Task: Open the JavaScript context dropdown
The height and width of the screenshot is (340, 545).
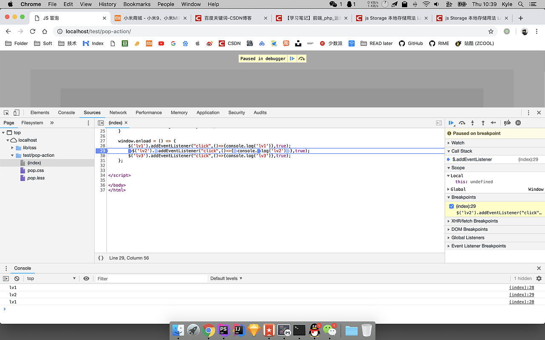Action: (51, 278)
